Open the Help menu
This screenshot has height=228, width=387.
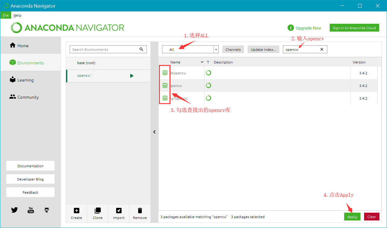[x=17, y=15]
